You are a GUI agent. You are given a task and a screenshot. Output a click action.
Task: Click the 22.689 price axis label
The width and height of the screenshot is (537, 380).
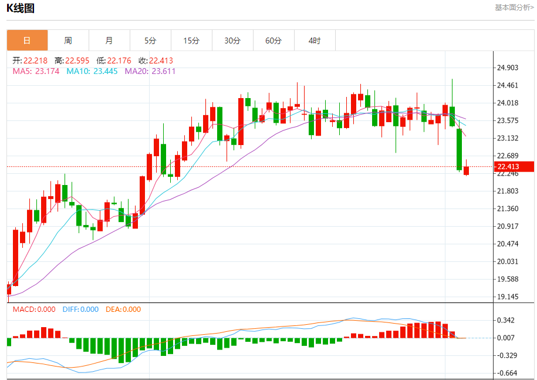click(x=508, y=156)
